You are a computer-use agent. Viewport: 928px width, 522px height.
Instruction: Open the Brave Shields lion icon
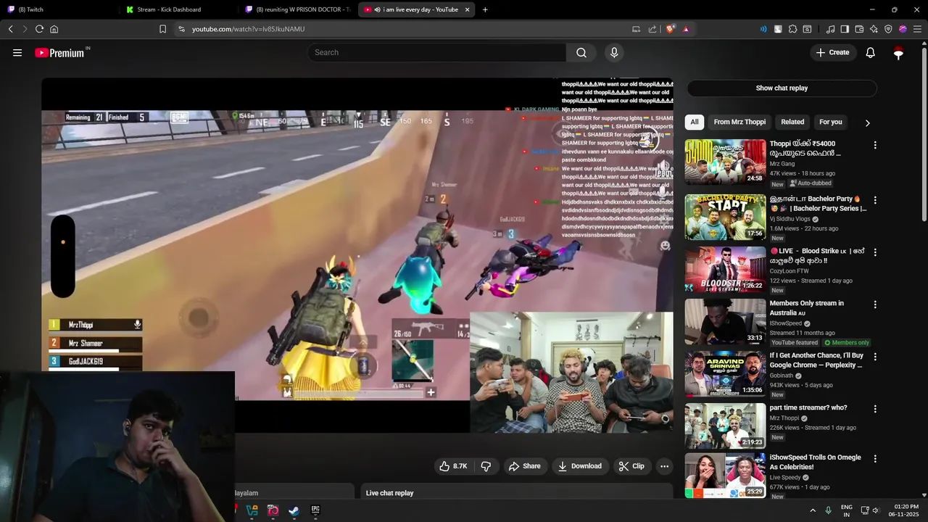pyautogui.click(x=671, y=29)
